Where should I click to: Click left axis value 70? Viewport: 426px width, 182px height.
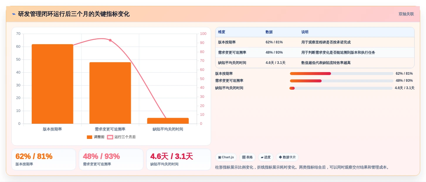(x=18, y=34)
